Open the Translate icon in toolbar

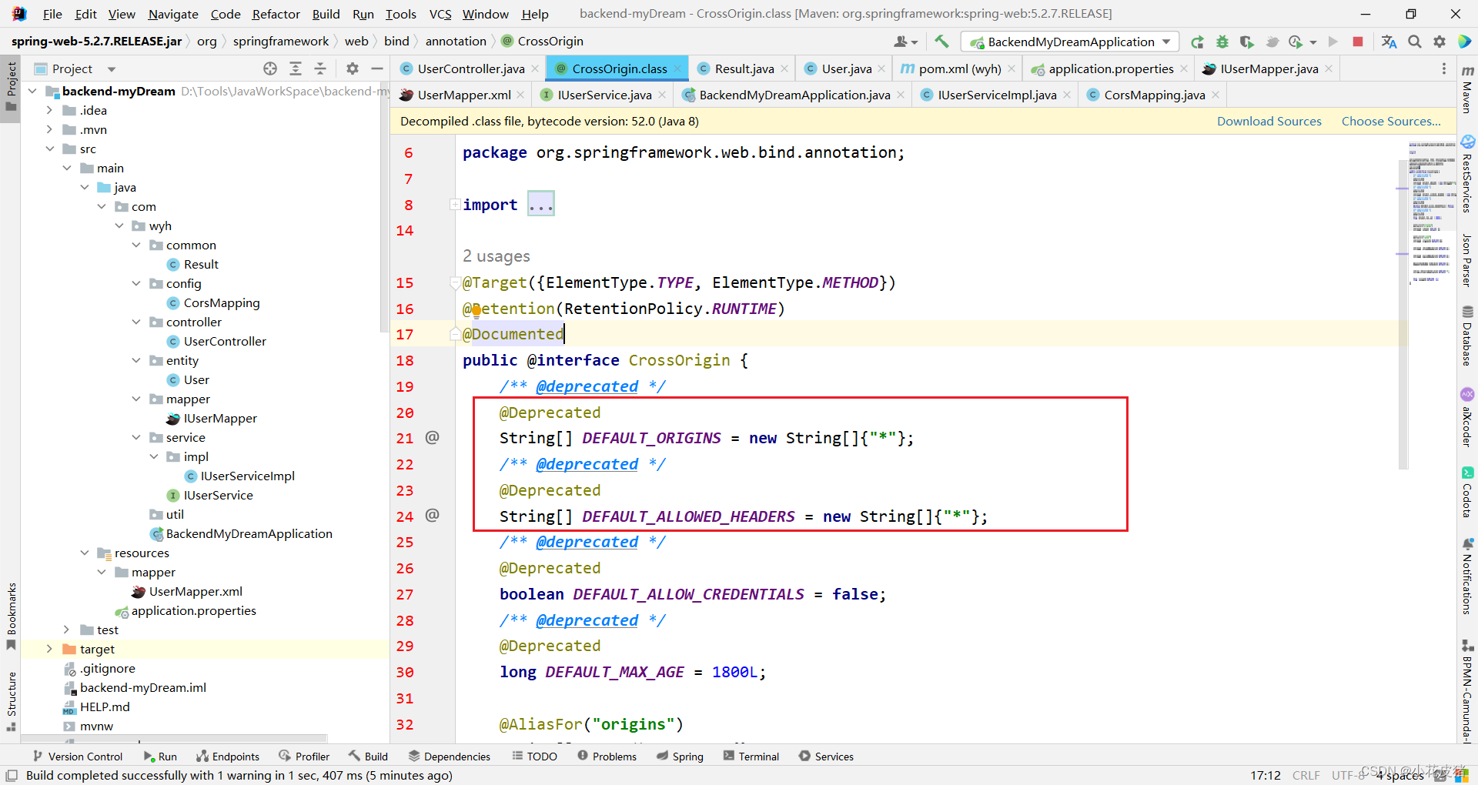(x=1389, y=42)
